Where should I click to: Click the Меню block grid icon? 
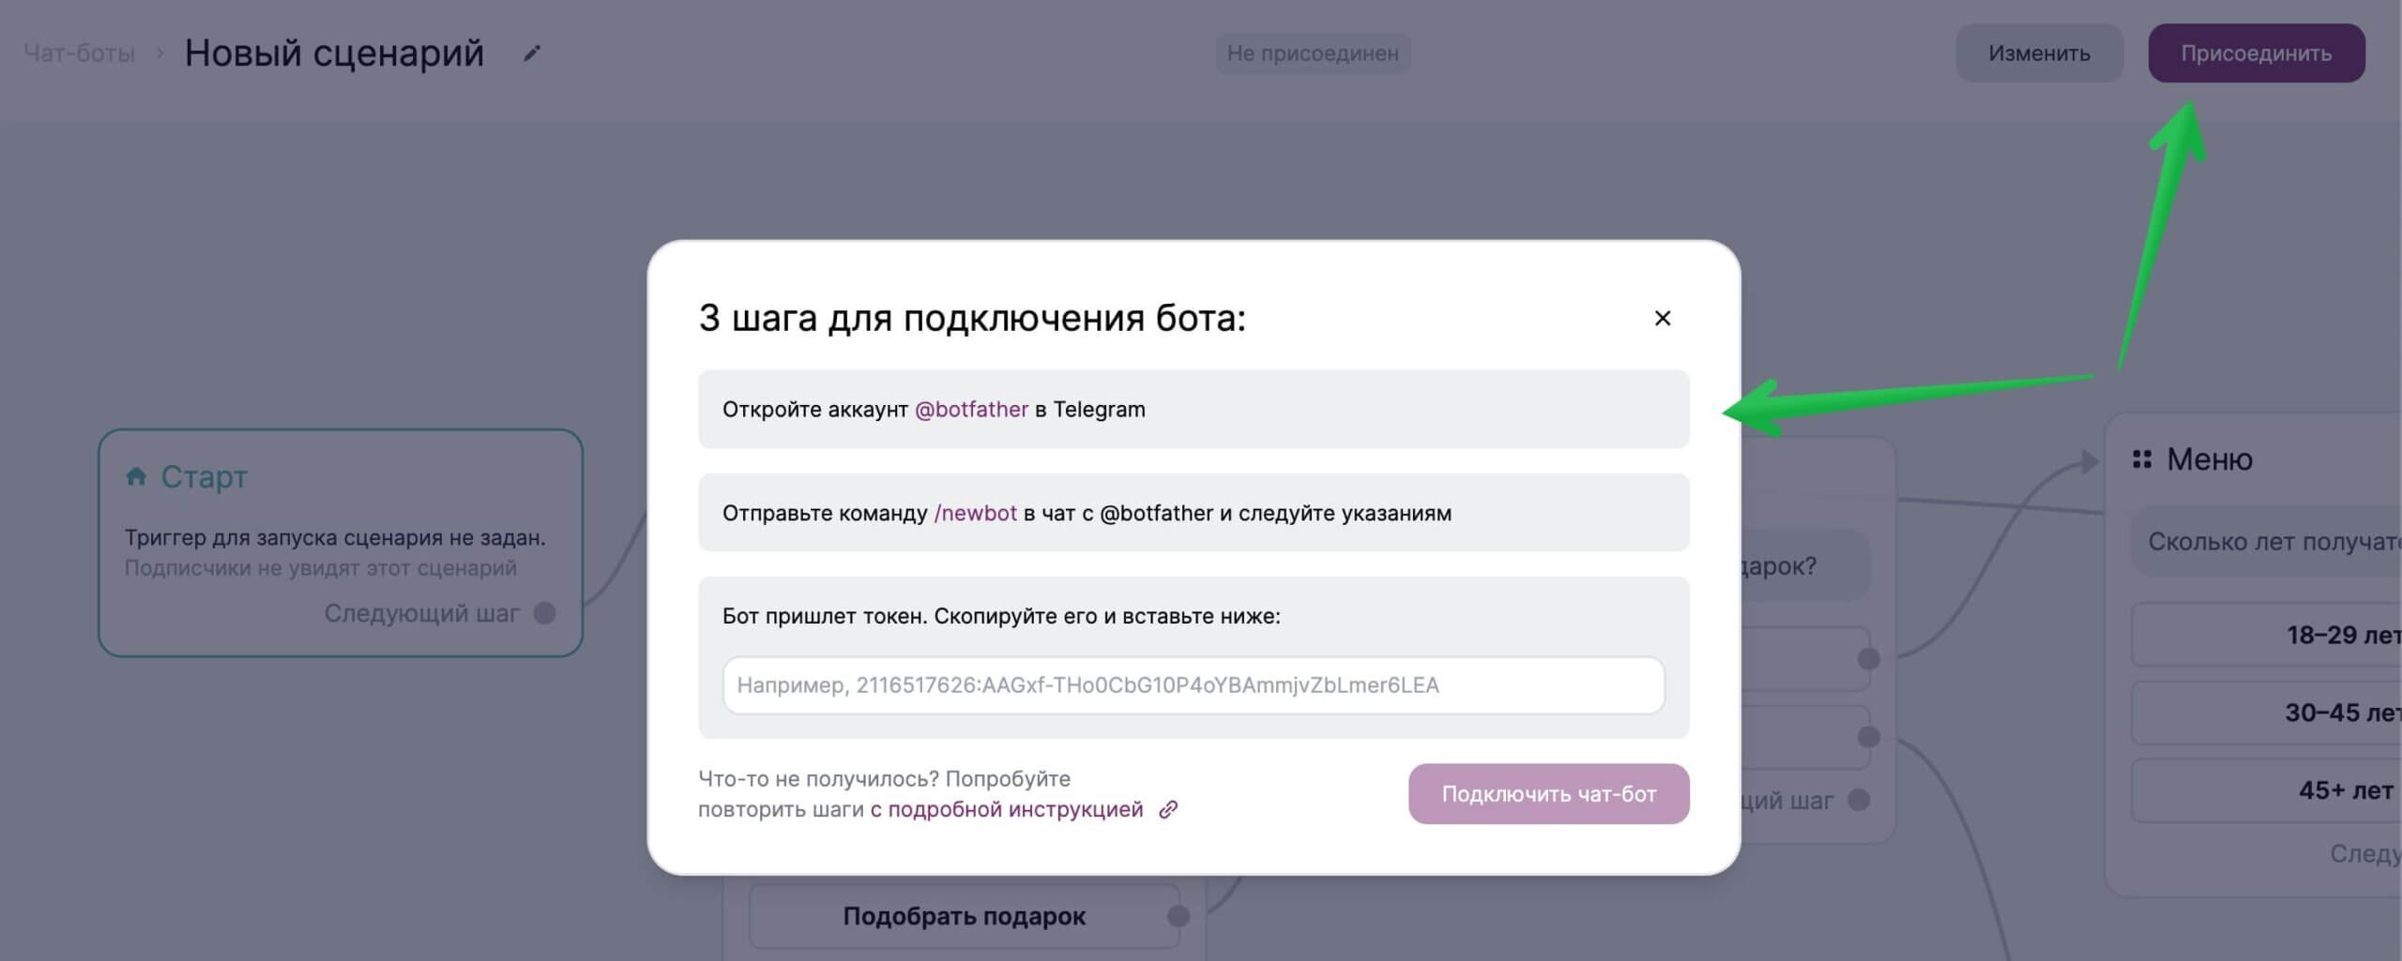pyautogui.click(x=2141, y=459)
